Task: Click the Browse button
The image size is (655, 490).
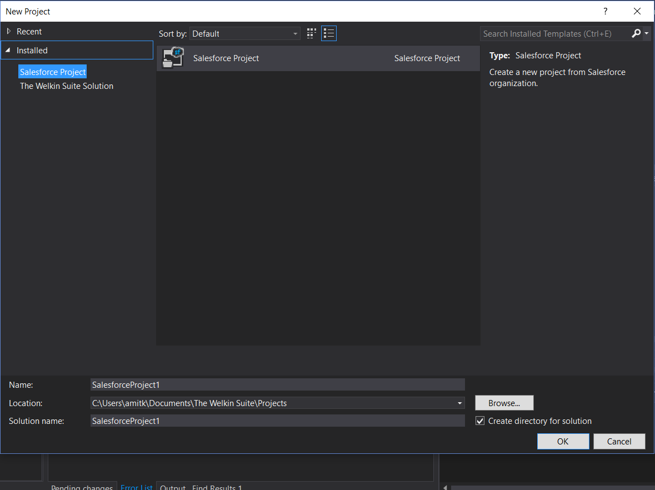Action: (504, 403)
